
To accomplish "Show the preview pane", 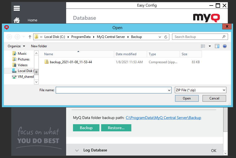I will click(217, 46).
